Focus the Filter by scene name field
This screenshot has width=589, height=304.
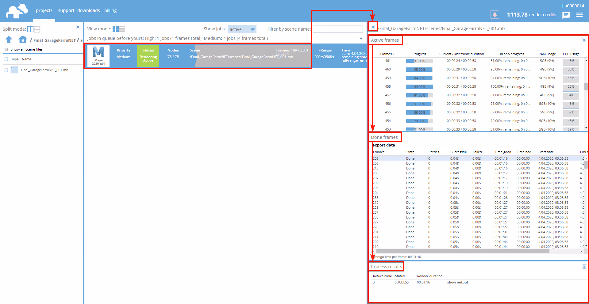click(x=338, y=29)
